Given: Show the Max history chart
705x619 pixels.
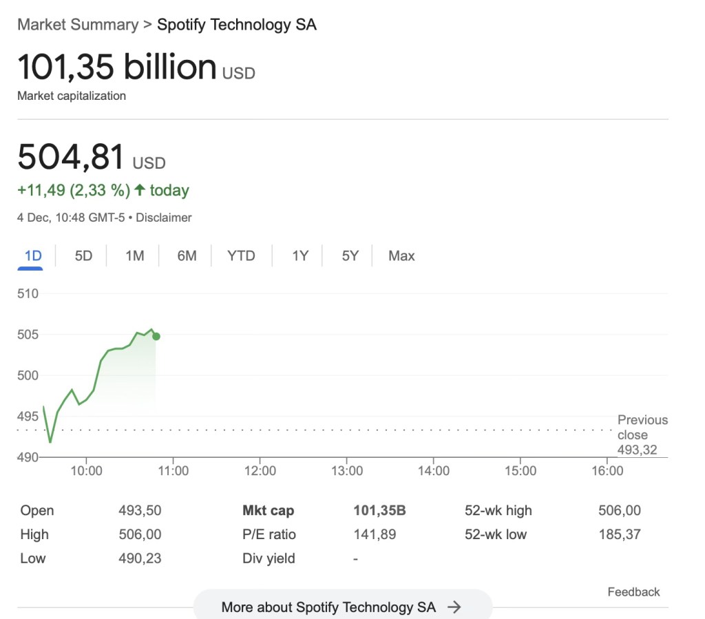Looking at the screenshot, I should (401, 255).
